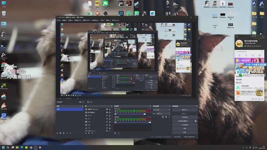
Task: Open transition three-dot options menu
Action: coord(169,117)
